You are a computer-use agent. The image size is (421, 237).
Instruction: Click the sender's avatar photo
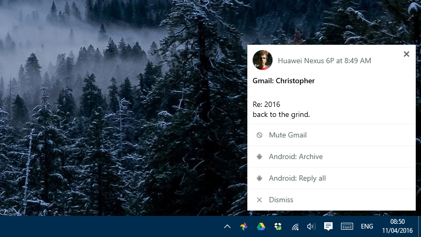262,60
